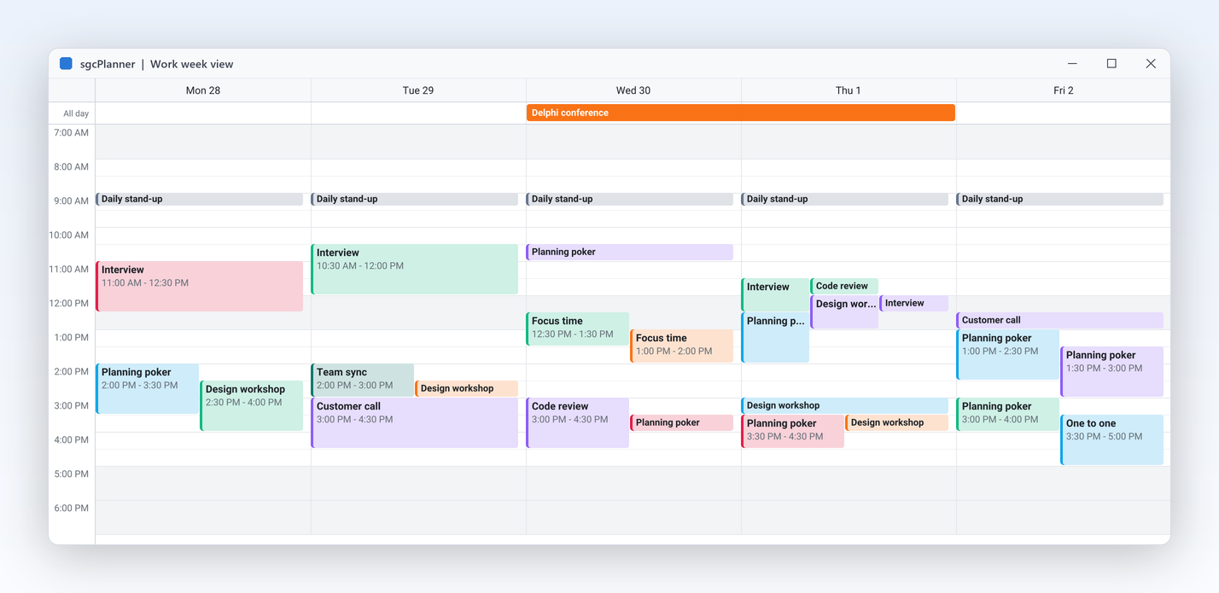
Task: Click the 4:00 PM time label
Action: coord(72,440)
